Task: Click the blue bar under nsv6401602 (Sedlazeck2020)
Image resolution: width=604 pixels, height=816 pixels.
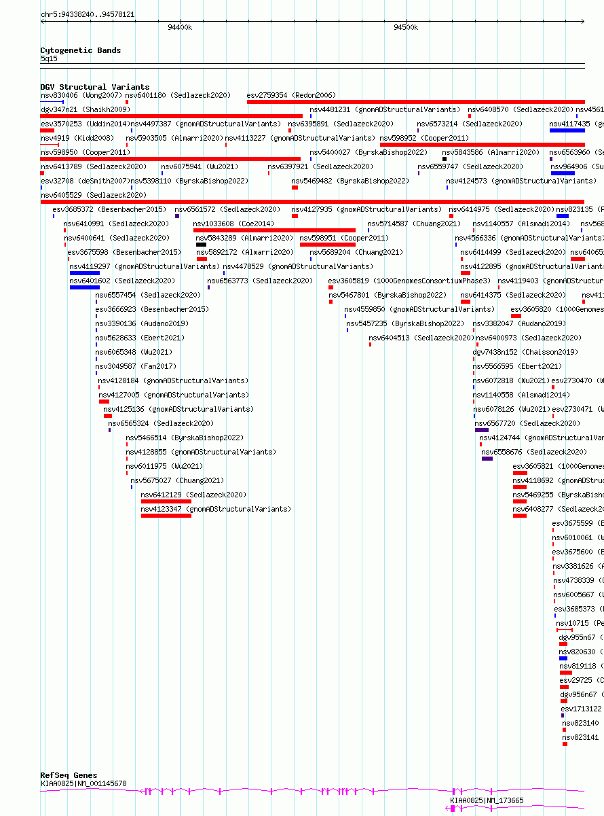Action: point(85,287)
